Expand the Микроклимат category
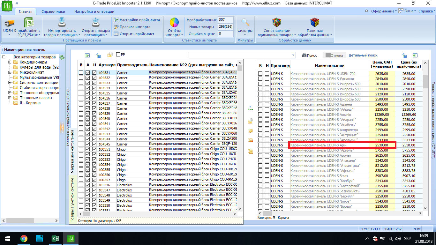Viewport: 436px width, 245px height. click(10, 72)
